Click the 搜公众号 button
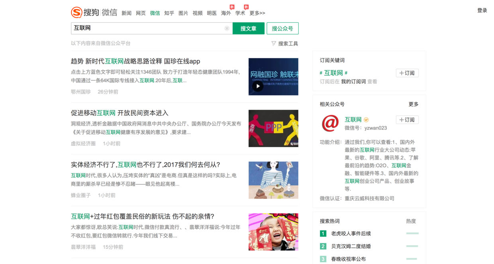 tap(282, 28)
